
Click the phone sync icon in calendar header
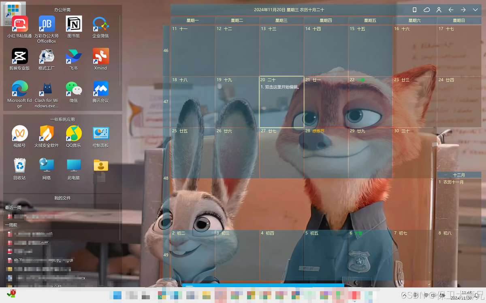[x=414, y=10]
